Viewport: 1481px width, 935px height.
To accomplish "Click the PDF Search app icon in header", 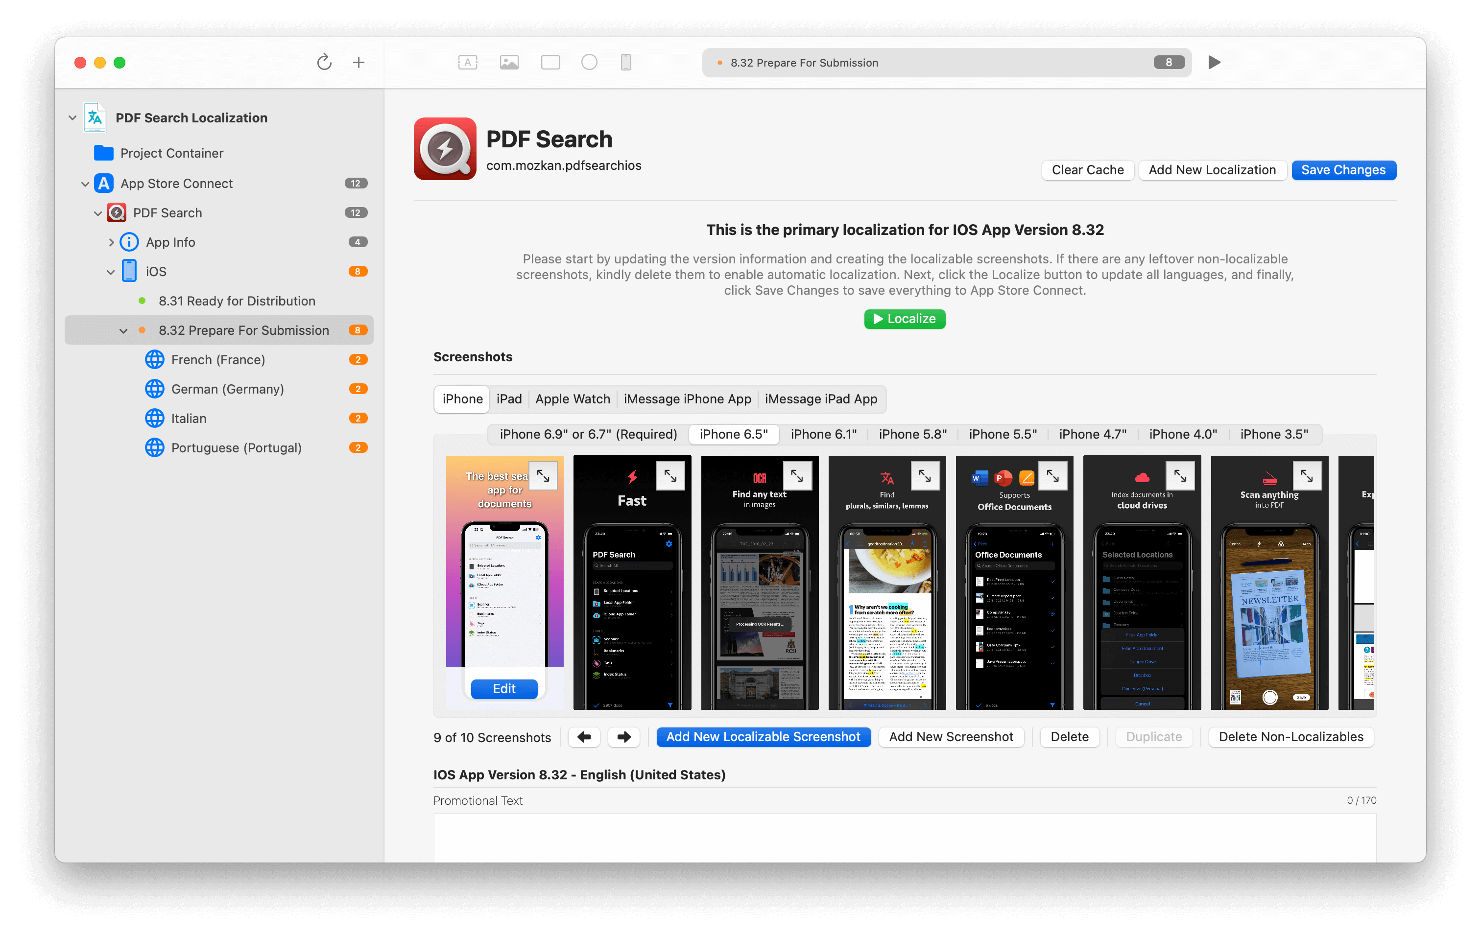I will (445, 149).
